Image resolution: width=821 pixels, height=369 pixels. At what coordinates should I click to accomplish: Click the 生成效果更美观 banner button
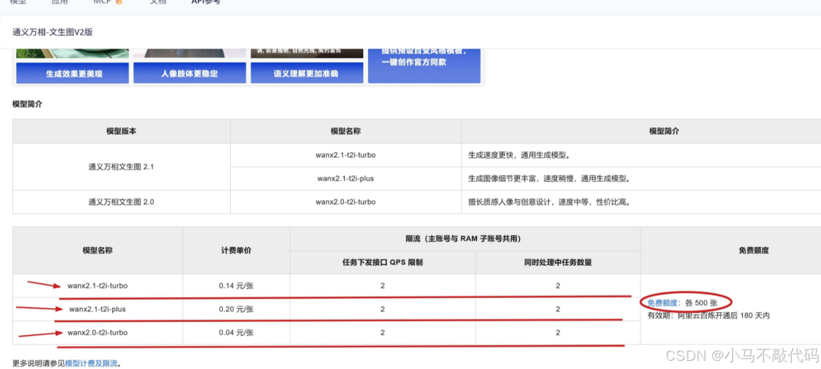tap(72, 73)
